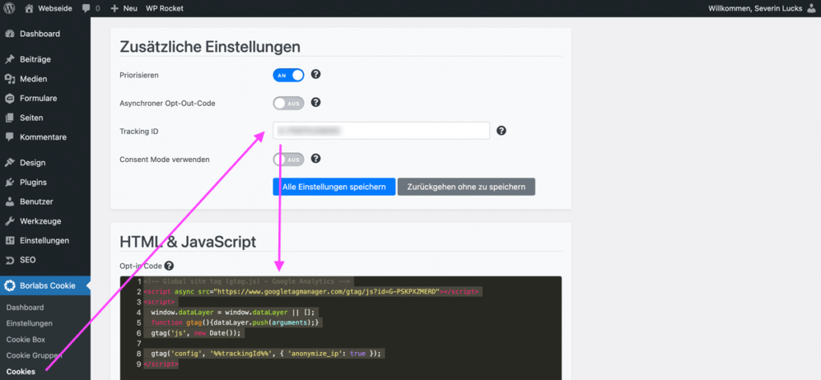Click the help icon next to Opt-in Code
This screenshot has height=380, width=821.
tap(169, 265)
